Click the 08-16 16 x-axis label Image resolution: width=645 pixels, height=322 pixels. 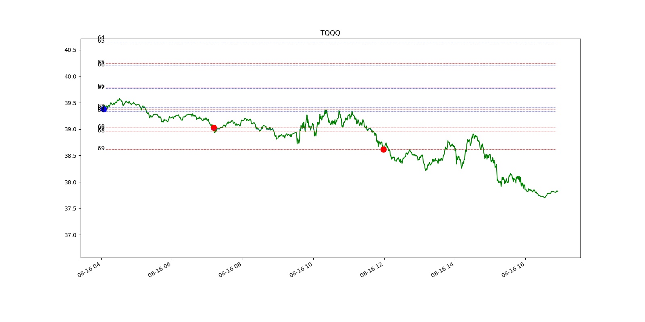[513, 269]
